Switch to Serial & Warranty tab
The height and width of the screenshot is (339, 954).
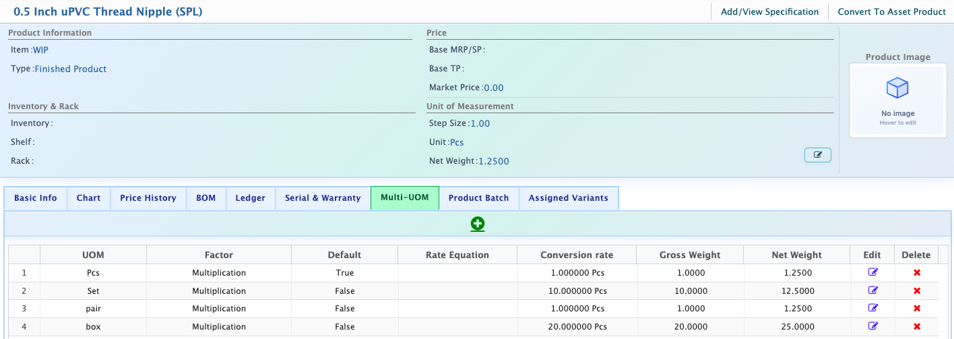(x=323, y=198)
